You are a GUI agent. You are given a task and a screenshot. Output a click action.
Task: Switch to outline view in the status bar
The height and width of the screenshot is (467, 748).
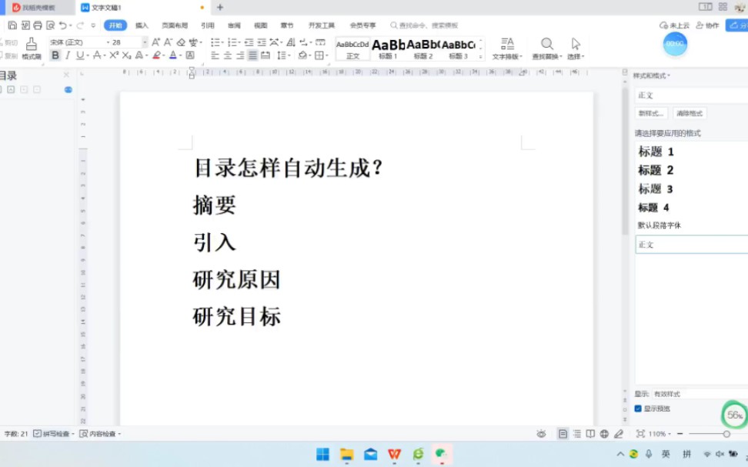pyautogui.click(x=576, y=434)
